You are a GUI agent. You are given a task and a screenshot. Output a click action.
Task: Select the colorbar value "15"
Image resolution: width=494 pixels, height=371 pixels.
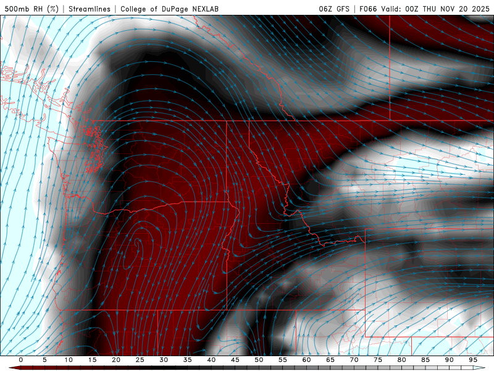[x=92, y=360]
